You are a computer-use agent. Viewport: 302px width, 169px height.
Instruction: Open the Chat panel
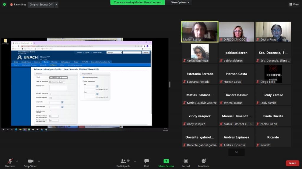pos(147,161)
